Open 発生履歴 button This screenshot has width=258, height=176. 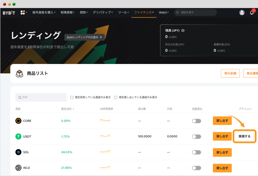pyautogui.click(x=251, y=73)
